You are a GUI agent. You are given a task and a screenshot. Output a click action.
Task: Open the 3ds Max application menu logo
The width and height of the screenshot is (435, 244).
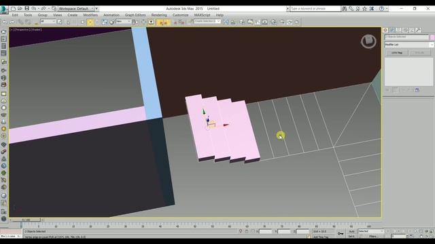coord(3,9)
